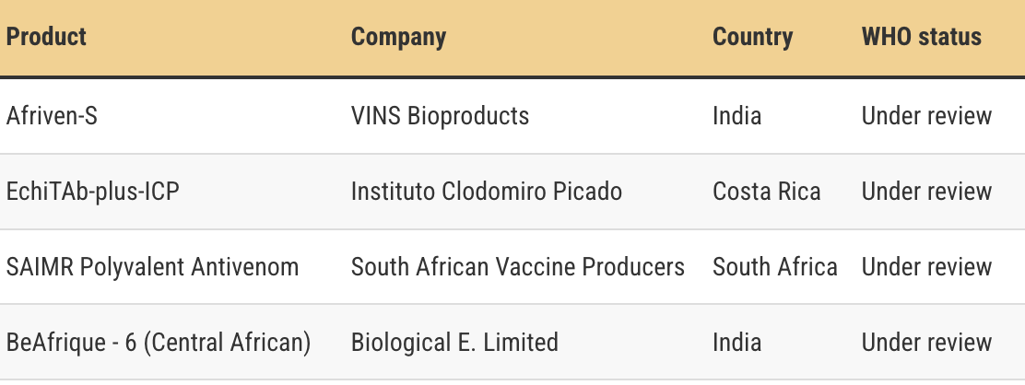Click the VINS Bioproducts company cell
The width and height of the screenshot is (1025, 385).
(440, 116)
